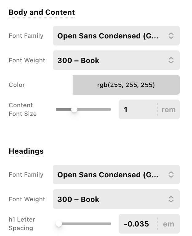Viewport: 192px width, 236px height.
Task: Click h1 Letter Spacing value field
Action: tap(137, 224)
